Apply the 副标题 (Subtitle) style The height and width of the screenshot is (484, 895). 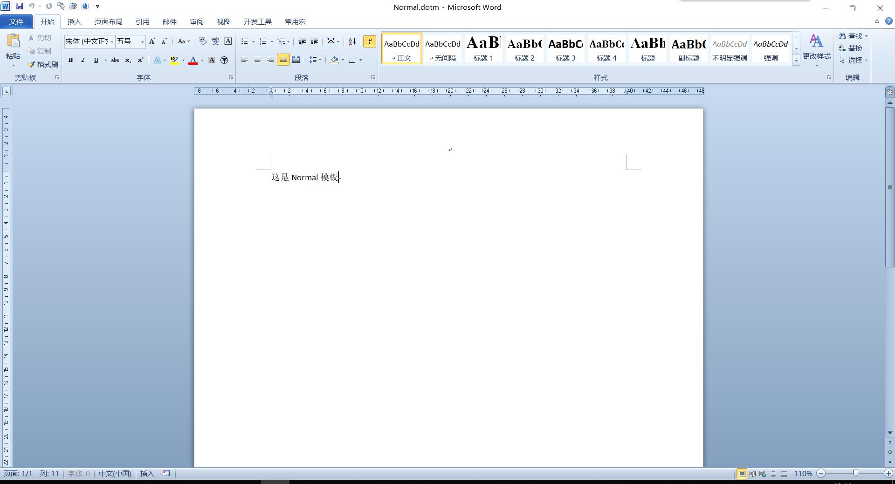pyautogui.click(x=688, y=48)
